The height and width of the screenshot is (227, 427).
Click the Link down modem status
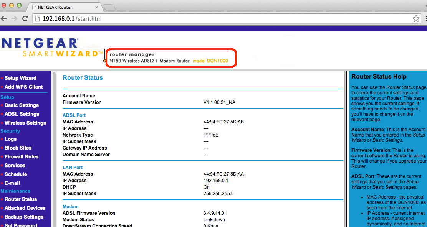[x=214, y=220]
